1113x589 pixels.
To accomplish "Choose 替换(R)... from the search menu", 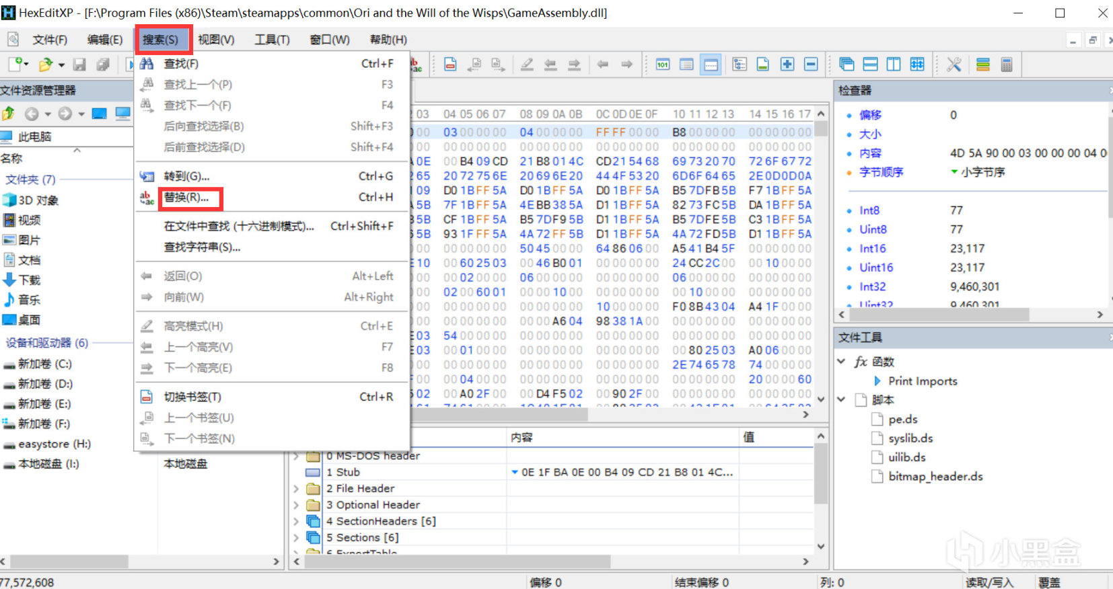I will click(x=273, y=198).
